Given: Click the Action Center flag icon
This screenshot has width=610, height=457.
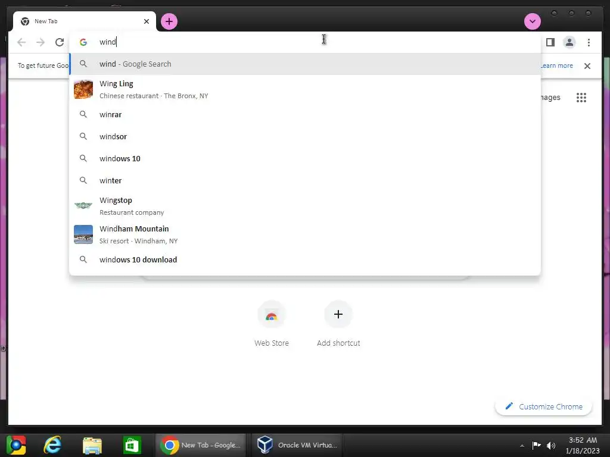Looking at the screenshot, I should coord(537,445).
